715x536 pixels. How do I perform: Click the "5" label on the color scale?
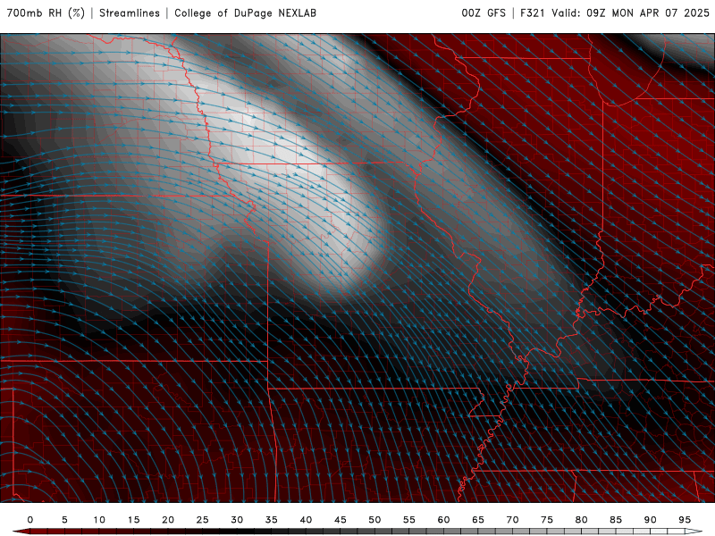click(x=64, y=520)
